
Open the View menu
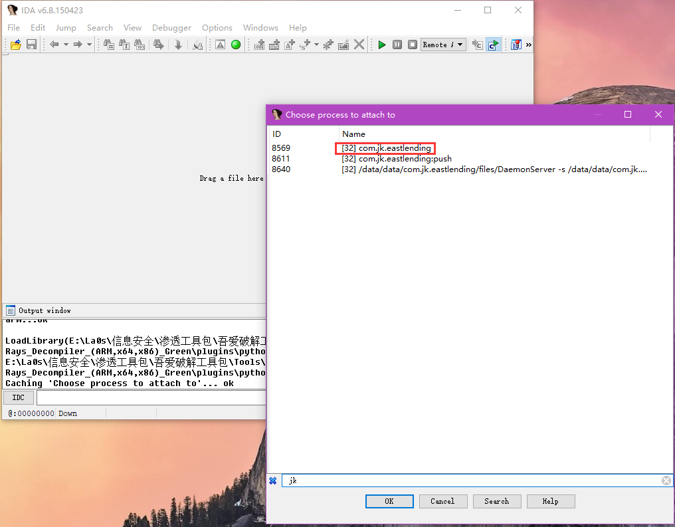[133, 27]
